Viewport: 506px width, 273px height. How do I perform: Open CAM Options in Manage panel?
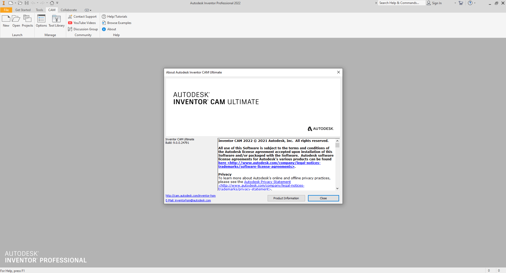tap(41, 21)
